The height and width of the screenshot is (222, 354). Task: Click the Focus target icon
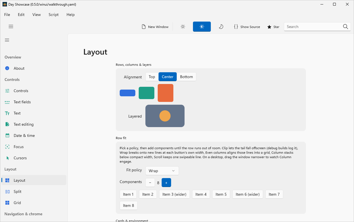pos(7,147)
